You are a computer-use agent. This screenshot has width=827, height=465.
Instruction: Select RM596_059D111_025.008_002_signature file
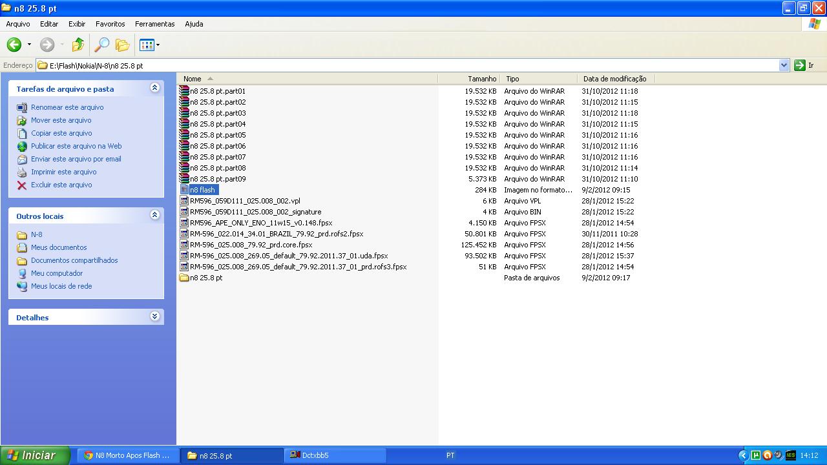tap(255, 212)
